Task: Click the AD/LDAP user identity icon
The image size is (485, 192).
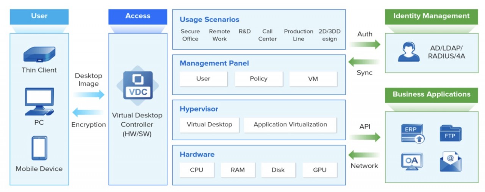Action: [408, 52]
